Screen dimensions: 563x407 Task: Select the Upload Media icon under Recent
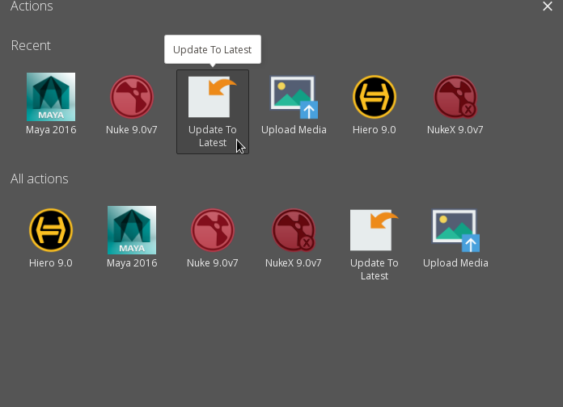click(x=294, y=97)
